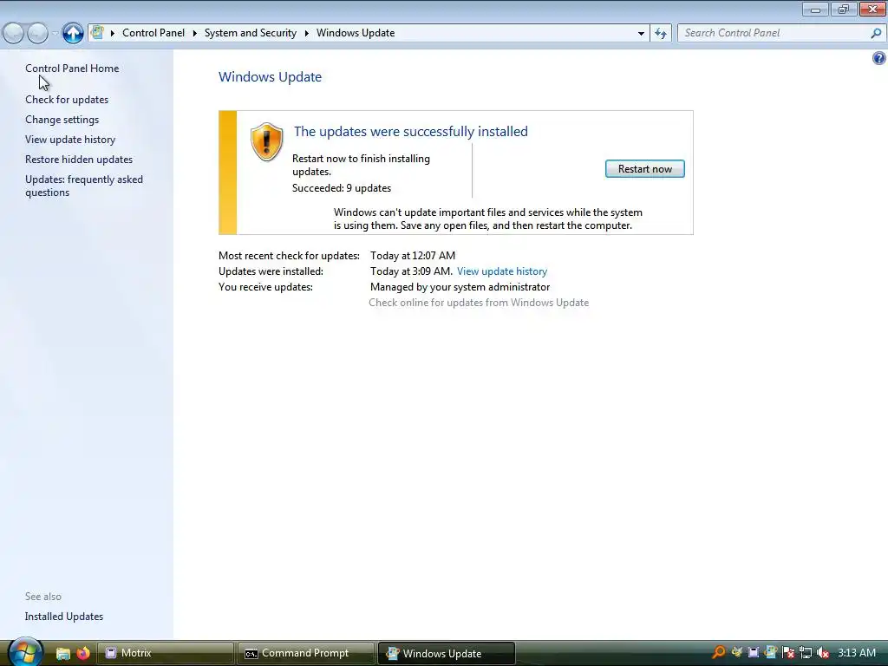Open Restore hidden updates link
The width and height of the screenshot is (888, 666).
pos(79,160)
